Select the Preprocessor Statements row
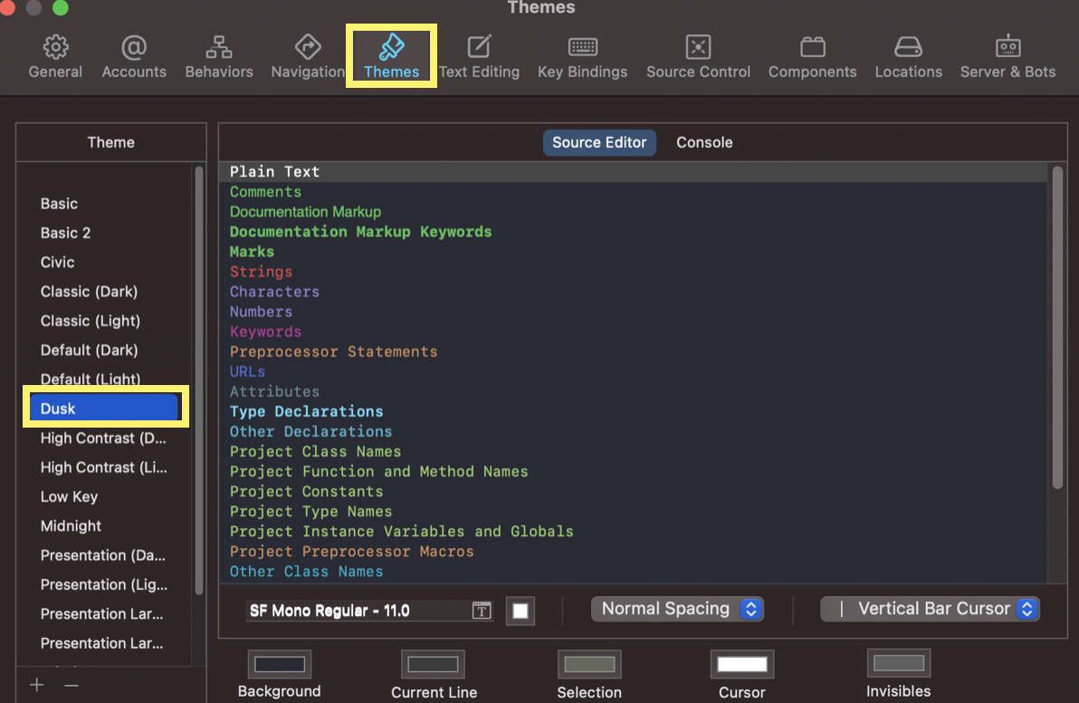 coord(633,351)
